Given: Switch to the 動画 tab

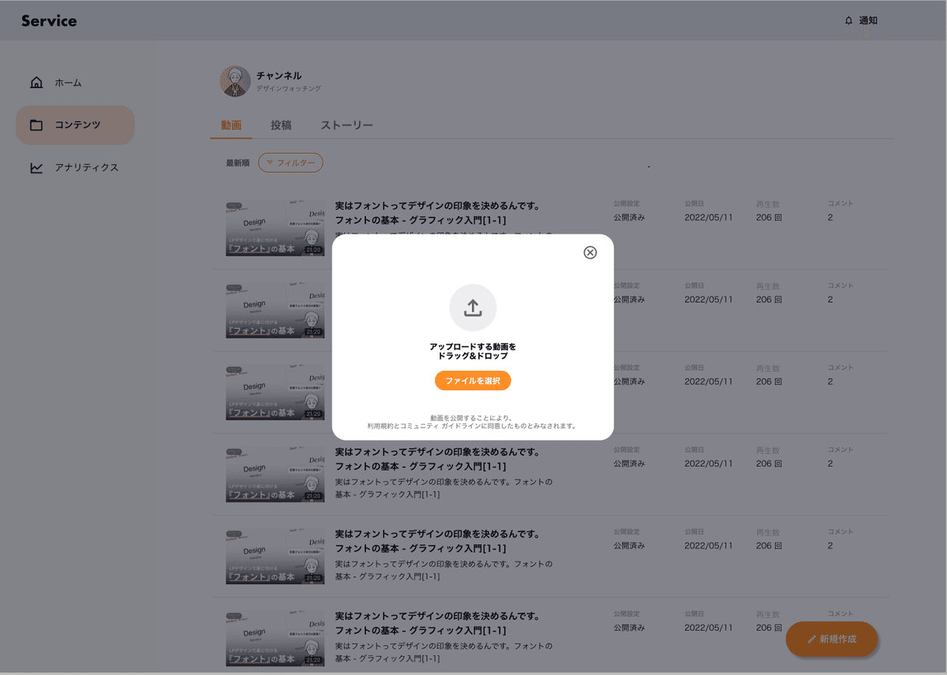Looking at the screenshot, I should pos(231,125).
